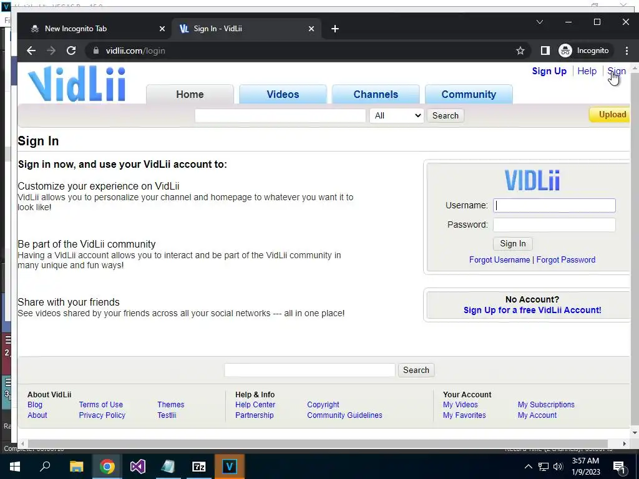
Task: Click the volume tray icon
Action: pos(558,467)
